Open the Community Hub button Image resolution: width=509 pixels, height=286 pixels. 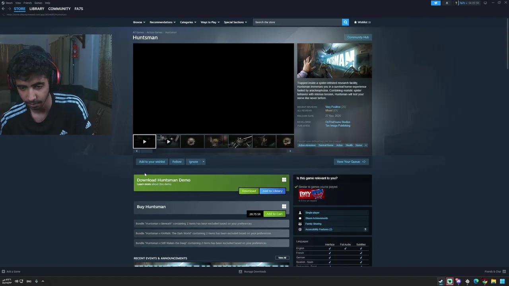click(x=358, y=37)
